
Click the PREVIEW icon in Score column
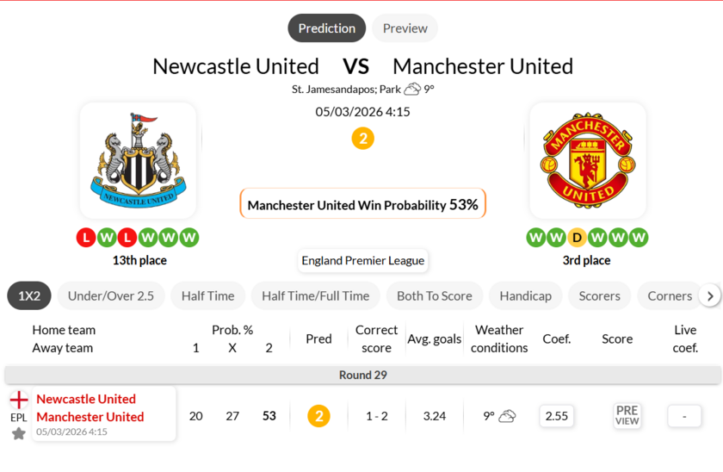(627, 416)
